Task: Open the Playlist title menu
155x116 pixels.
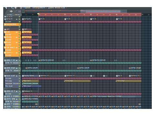Action: point(27,8)
